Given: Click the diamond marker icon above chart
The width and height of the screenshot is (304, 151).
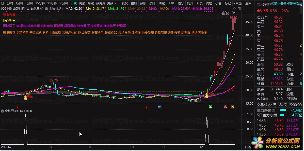Looking at the screenshot, I should pyautogui.click(x=234, y=9).
